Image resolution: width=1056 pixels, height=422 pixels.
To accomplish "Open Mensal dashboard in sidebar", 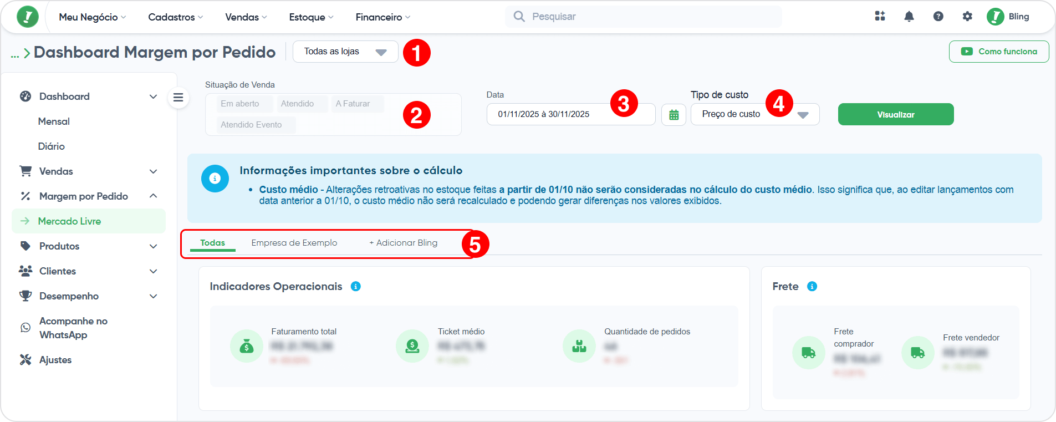I will tap(54, 121).
